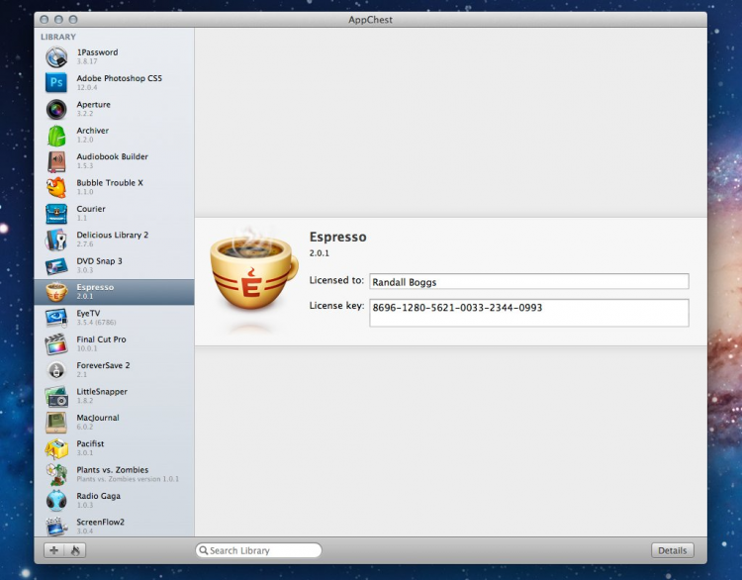742x580 pixels.
Task: Click the LIBRARY section header
Action: click(58, 37)
